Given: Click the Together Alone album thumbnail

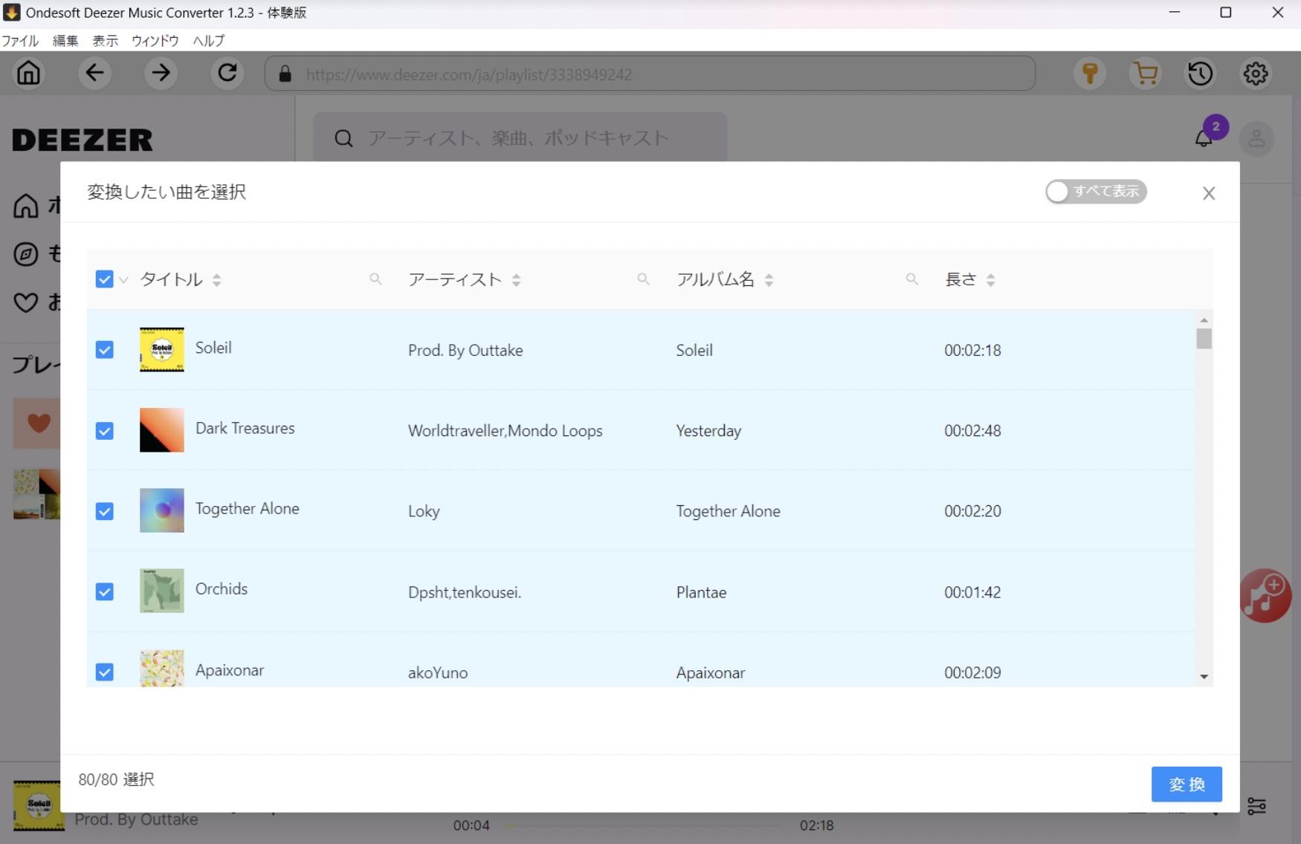Looking at the screenshot, I should (161, 510).
